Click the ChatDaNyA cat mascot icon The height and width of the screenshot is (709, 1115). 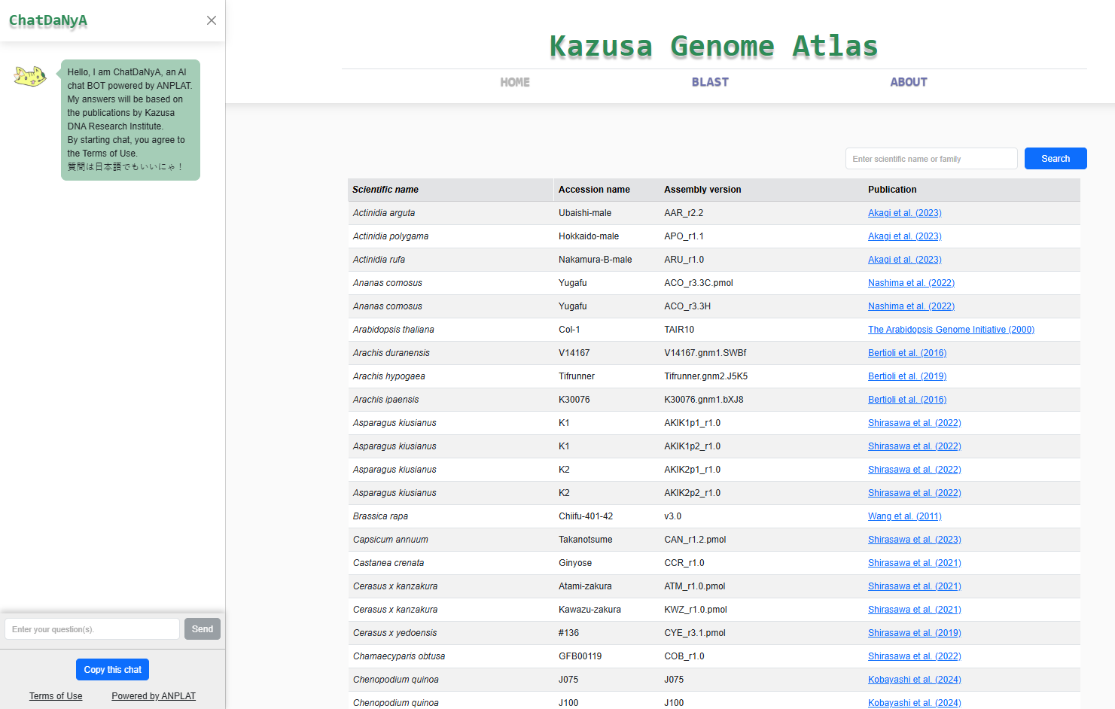pos(30,76)
